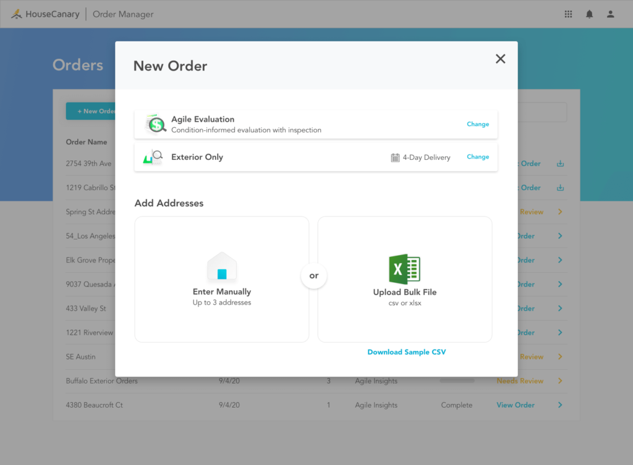Download Sample CSV file

point(406,352)
